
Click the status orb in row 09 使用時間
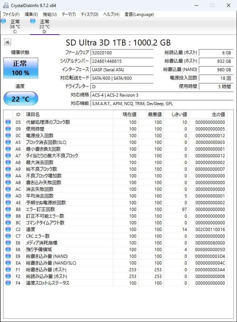pyautogui.click(x=8, y=129)
